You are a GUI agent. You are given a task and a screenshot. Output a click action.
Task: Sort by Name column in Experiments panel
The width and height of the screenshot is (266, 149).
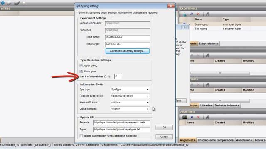[208, 19]
